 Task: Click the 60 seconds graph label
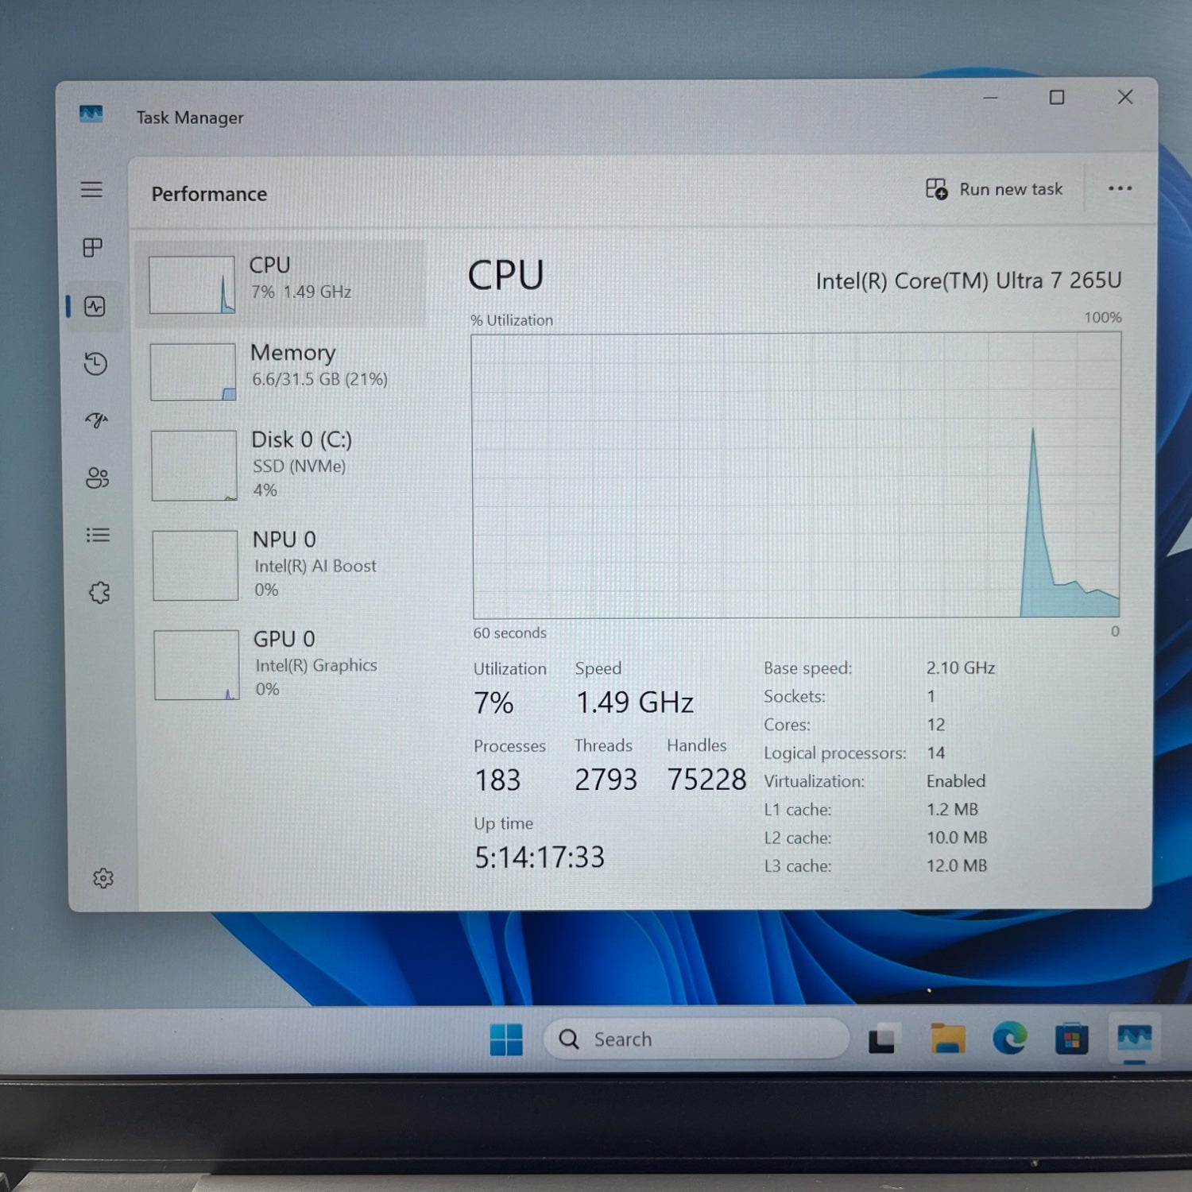point(509,633)
